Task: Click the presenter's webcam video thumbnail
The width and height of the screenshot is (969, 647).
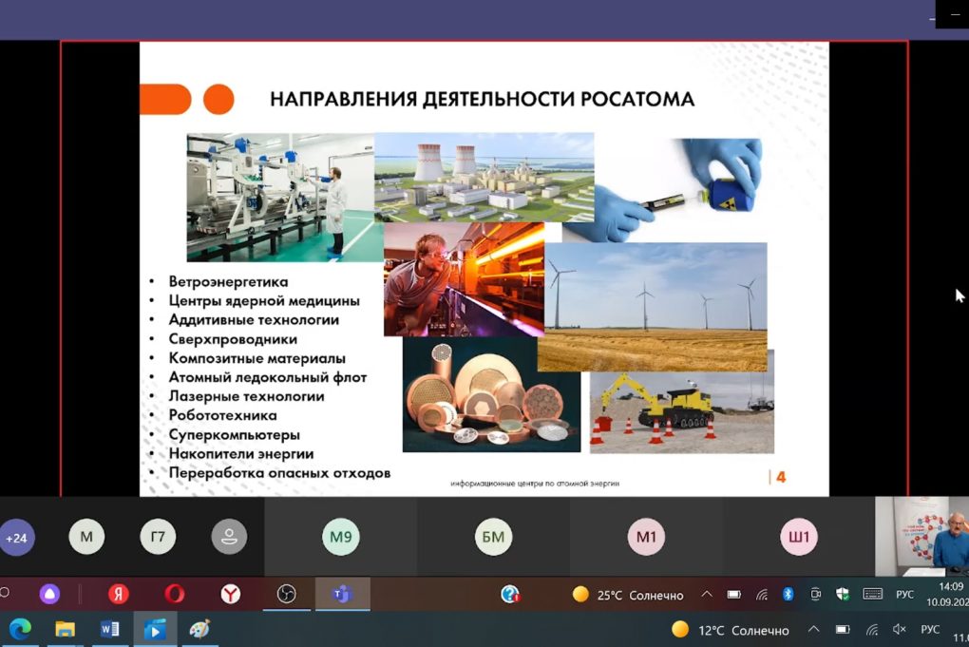Action: (922, 537)
